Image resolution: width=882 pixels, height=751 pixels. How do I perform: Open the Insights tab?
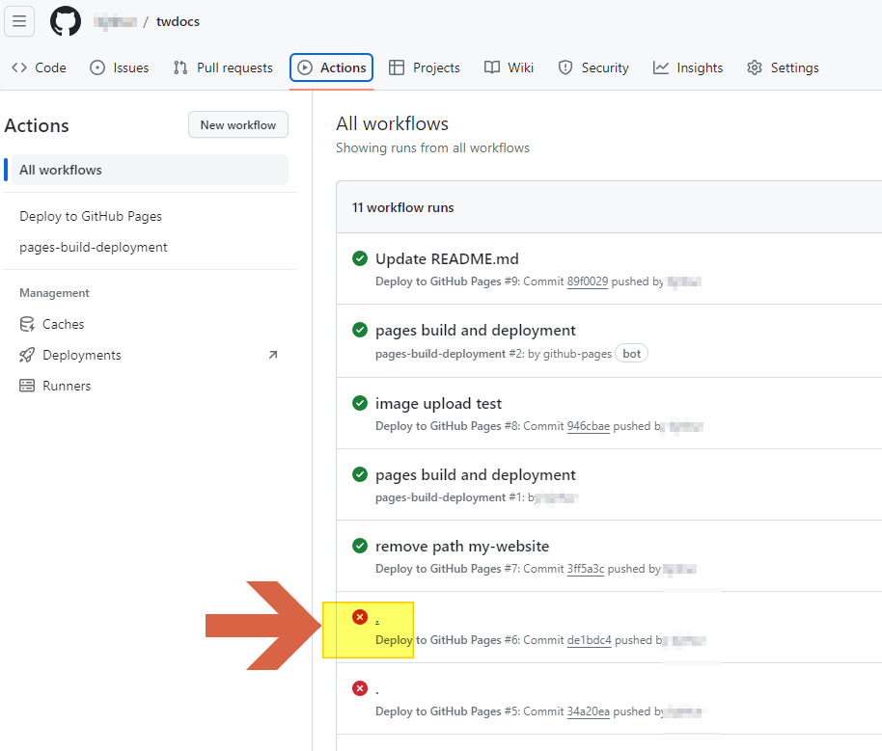tap(688, 67)
